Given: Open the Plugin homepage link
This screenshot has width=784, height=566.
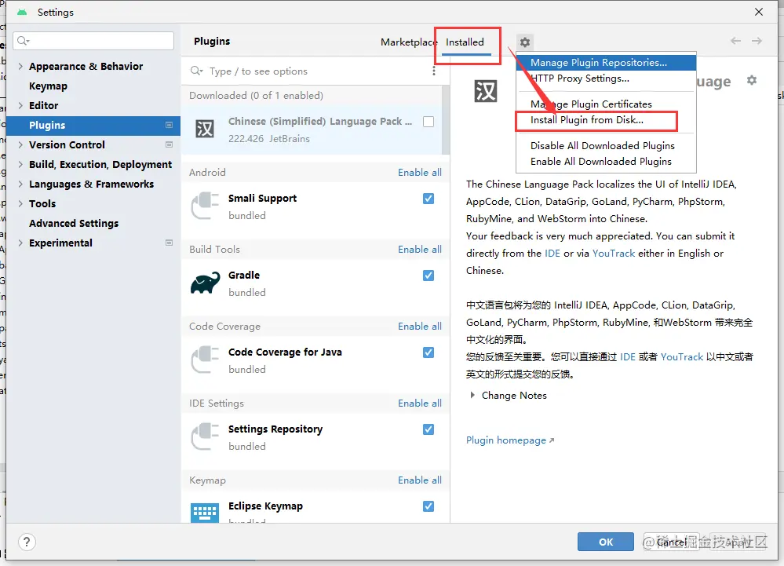Looking at the screenshot, I should [x=510, y=440].
